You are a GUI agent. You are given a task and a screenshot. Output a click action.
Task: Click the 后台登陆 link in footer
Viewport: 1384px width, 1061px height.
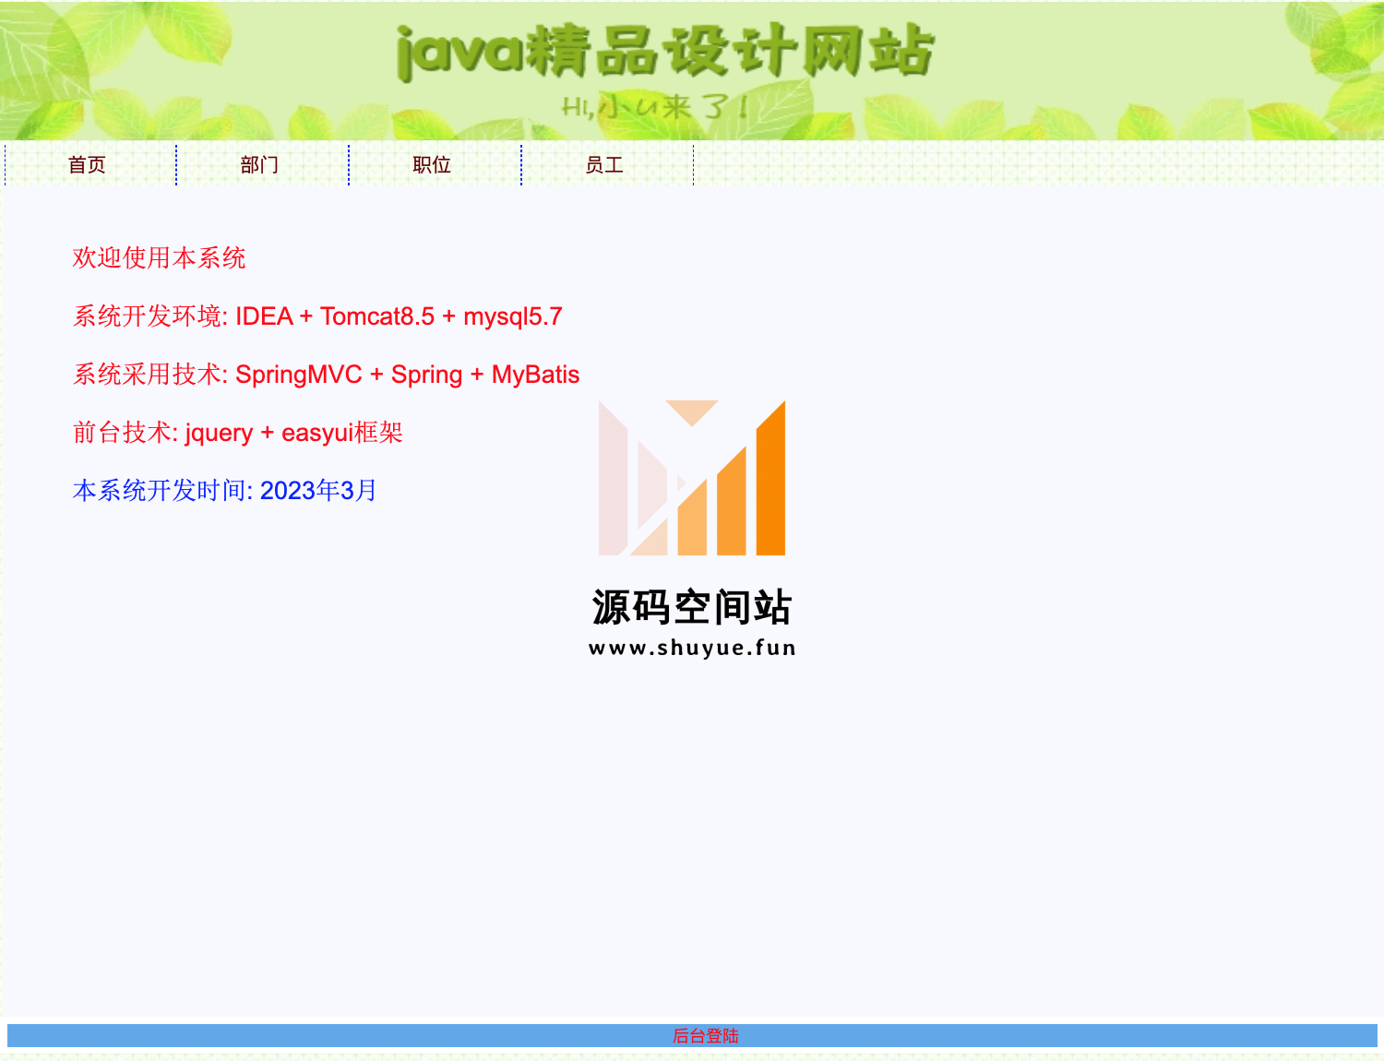pos(705,1036)
